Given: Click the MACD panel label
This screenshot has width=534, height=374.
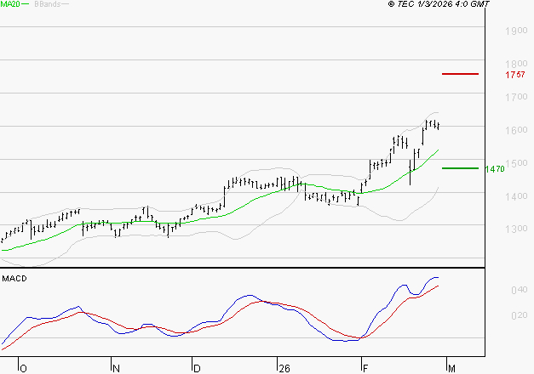Looking at the screenshot, I should click(14, 279).
